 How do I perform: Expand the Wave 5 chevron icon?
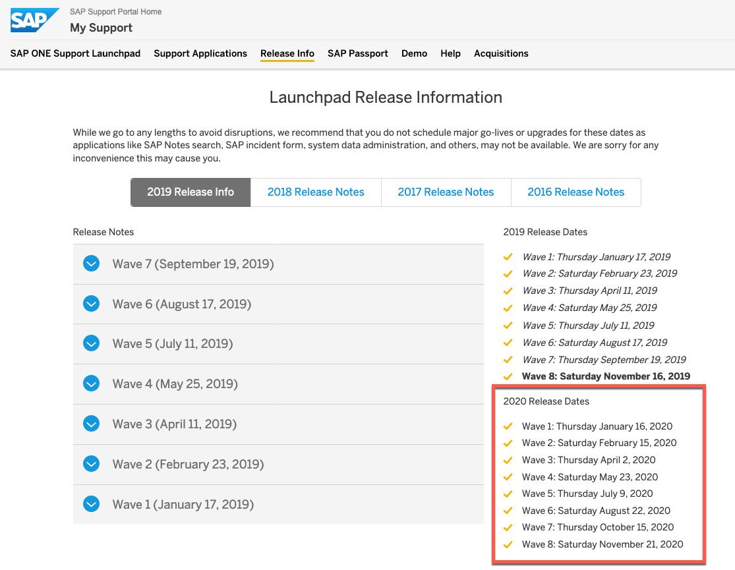point(92,343)
